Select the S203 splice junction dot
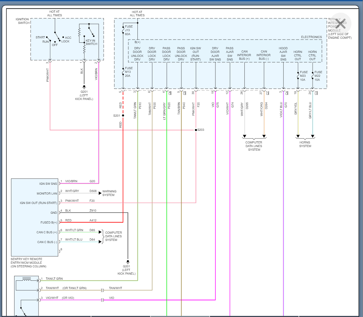The height and width of the screenshot is (317, 363). (x=196, y=130)
